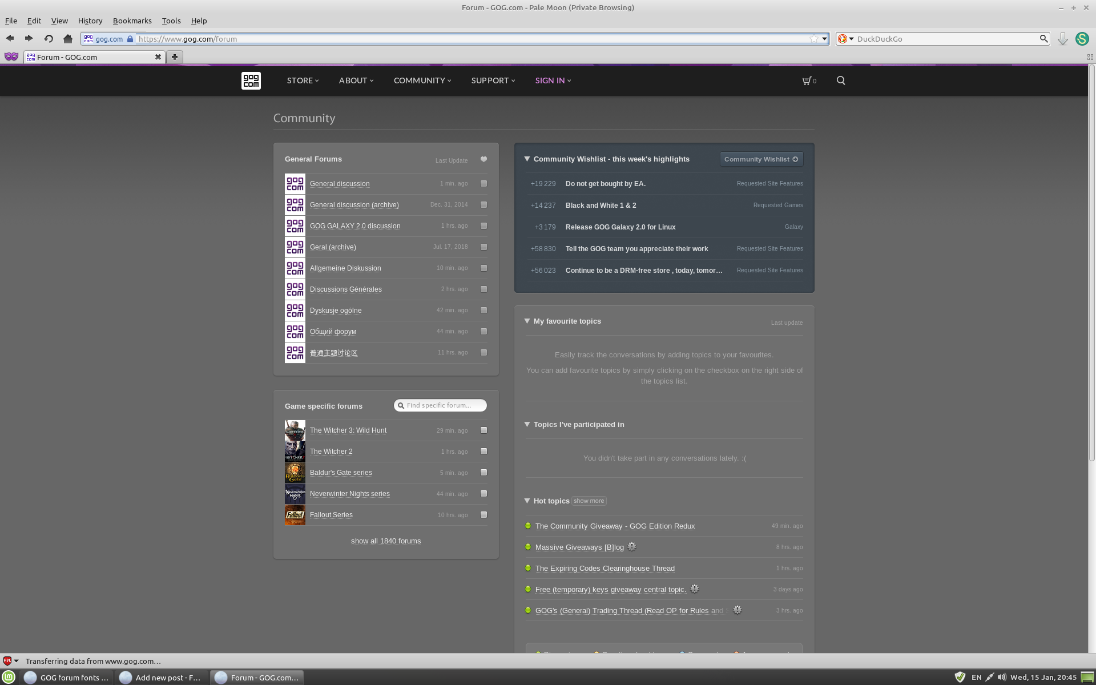The image size is (1096, 685).
Task: Collapse the Community Wishlist highlights section
Action: point(527,159)
